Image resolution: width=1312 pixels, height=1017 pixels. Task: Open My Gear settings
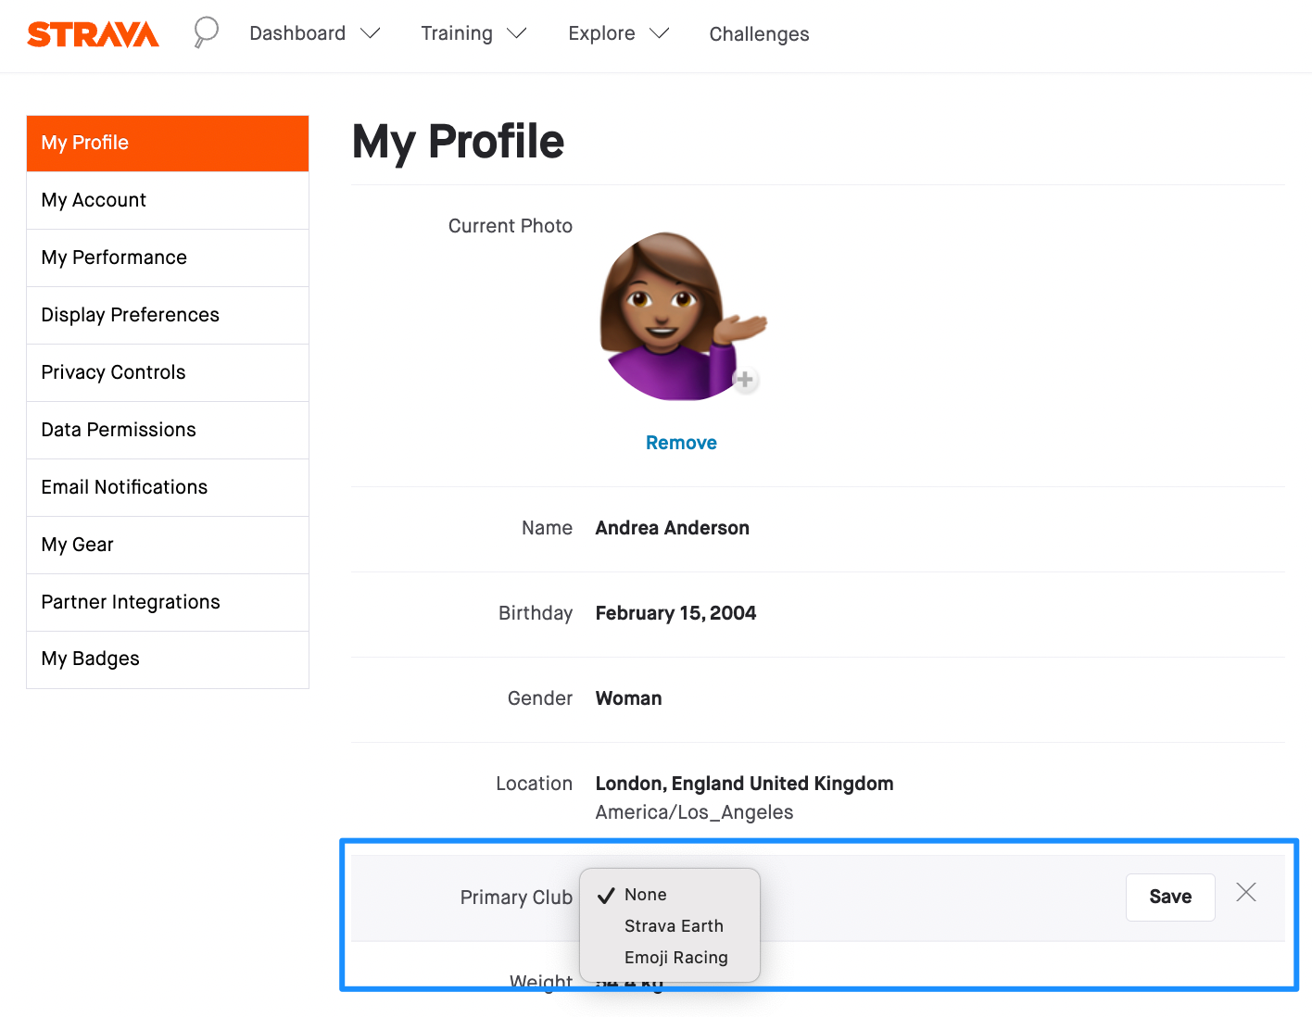(77, 545)
